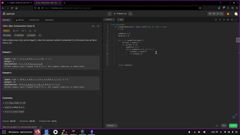
Task: Open the browser hamburger menu
Action: [x=237, y=8]
